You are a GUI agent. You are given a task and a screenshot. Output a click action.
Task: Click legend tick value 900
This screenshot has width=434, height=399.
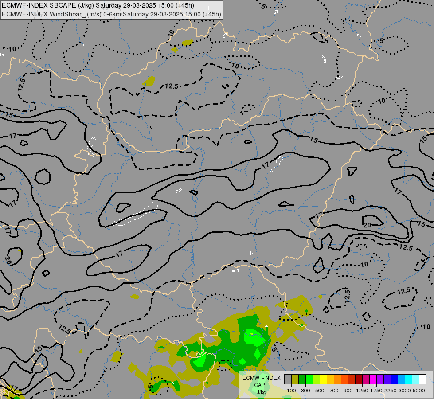click(x=348, y=391)
